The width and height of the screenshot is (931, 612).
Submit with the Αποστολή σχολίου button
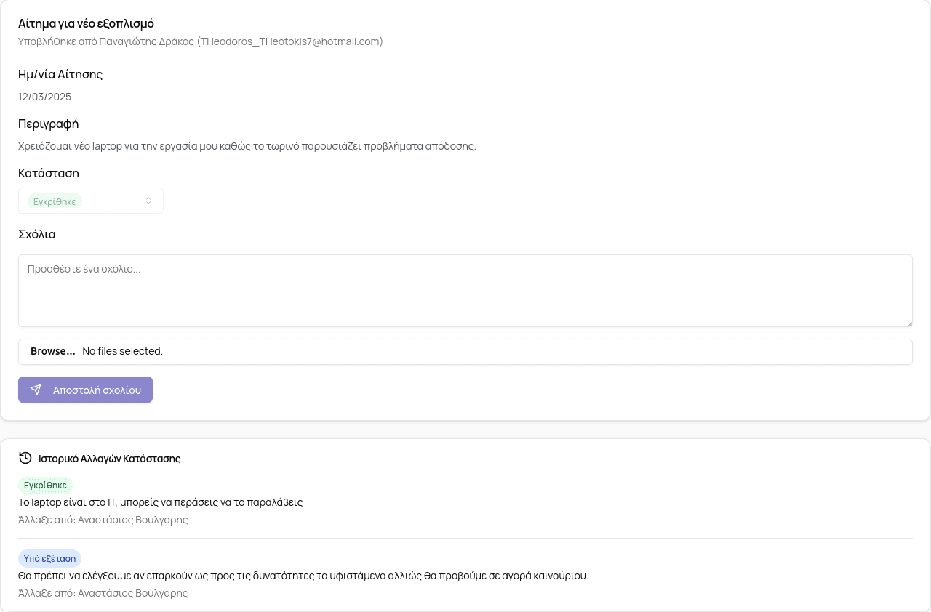(x=86, y=390)
